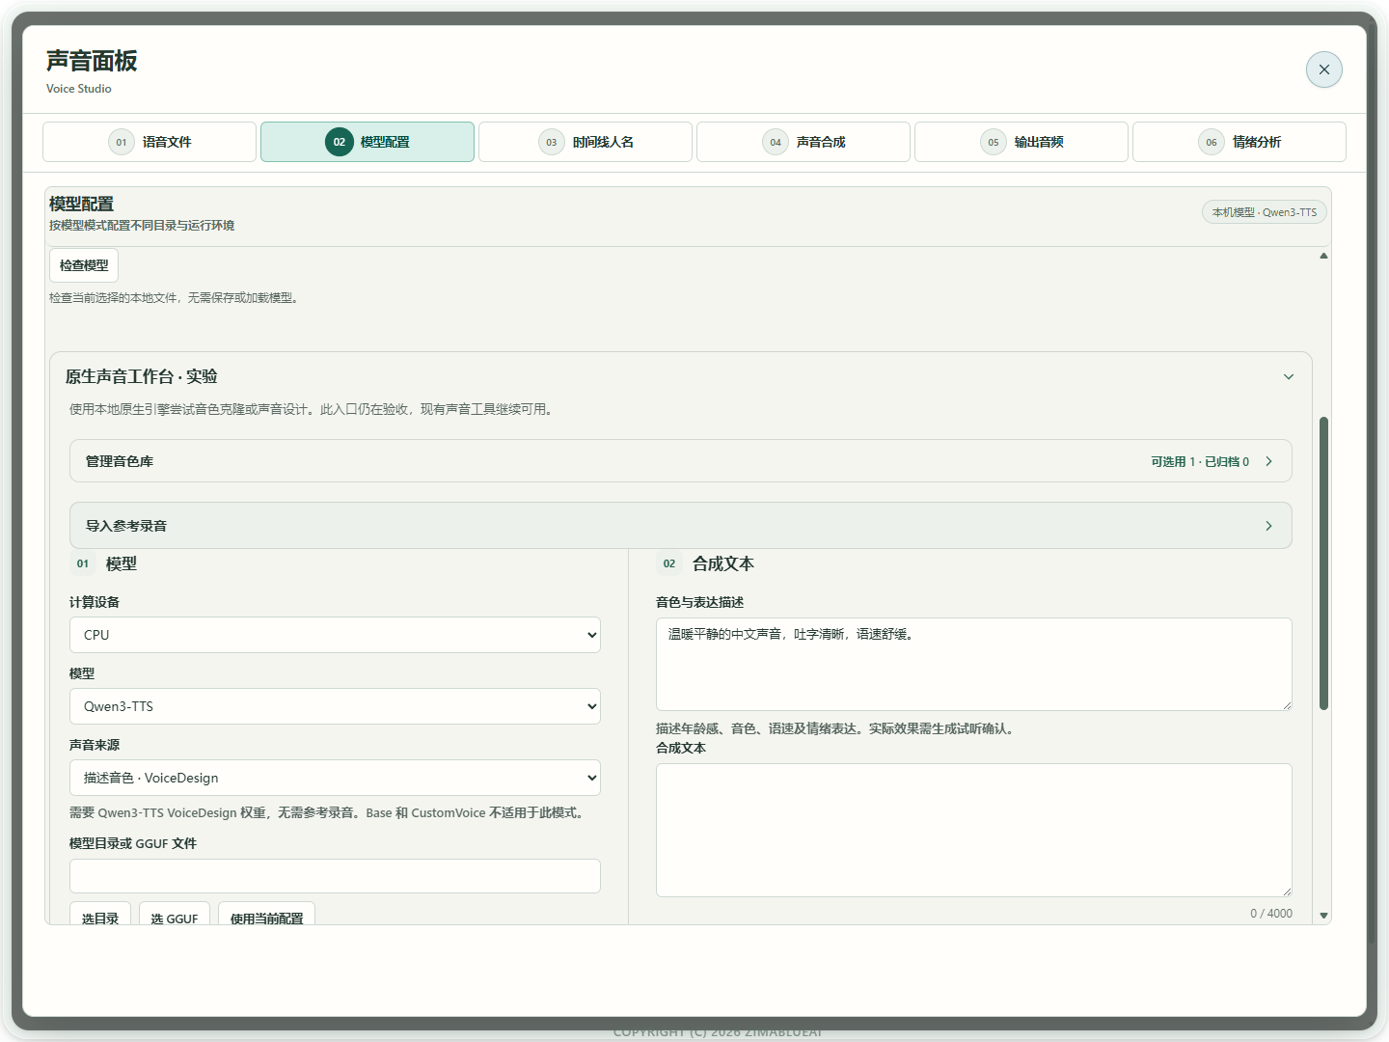Expand the 管理音色库 row
1389x1042 pixels.
coord(681,461)
